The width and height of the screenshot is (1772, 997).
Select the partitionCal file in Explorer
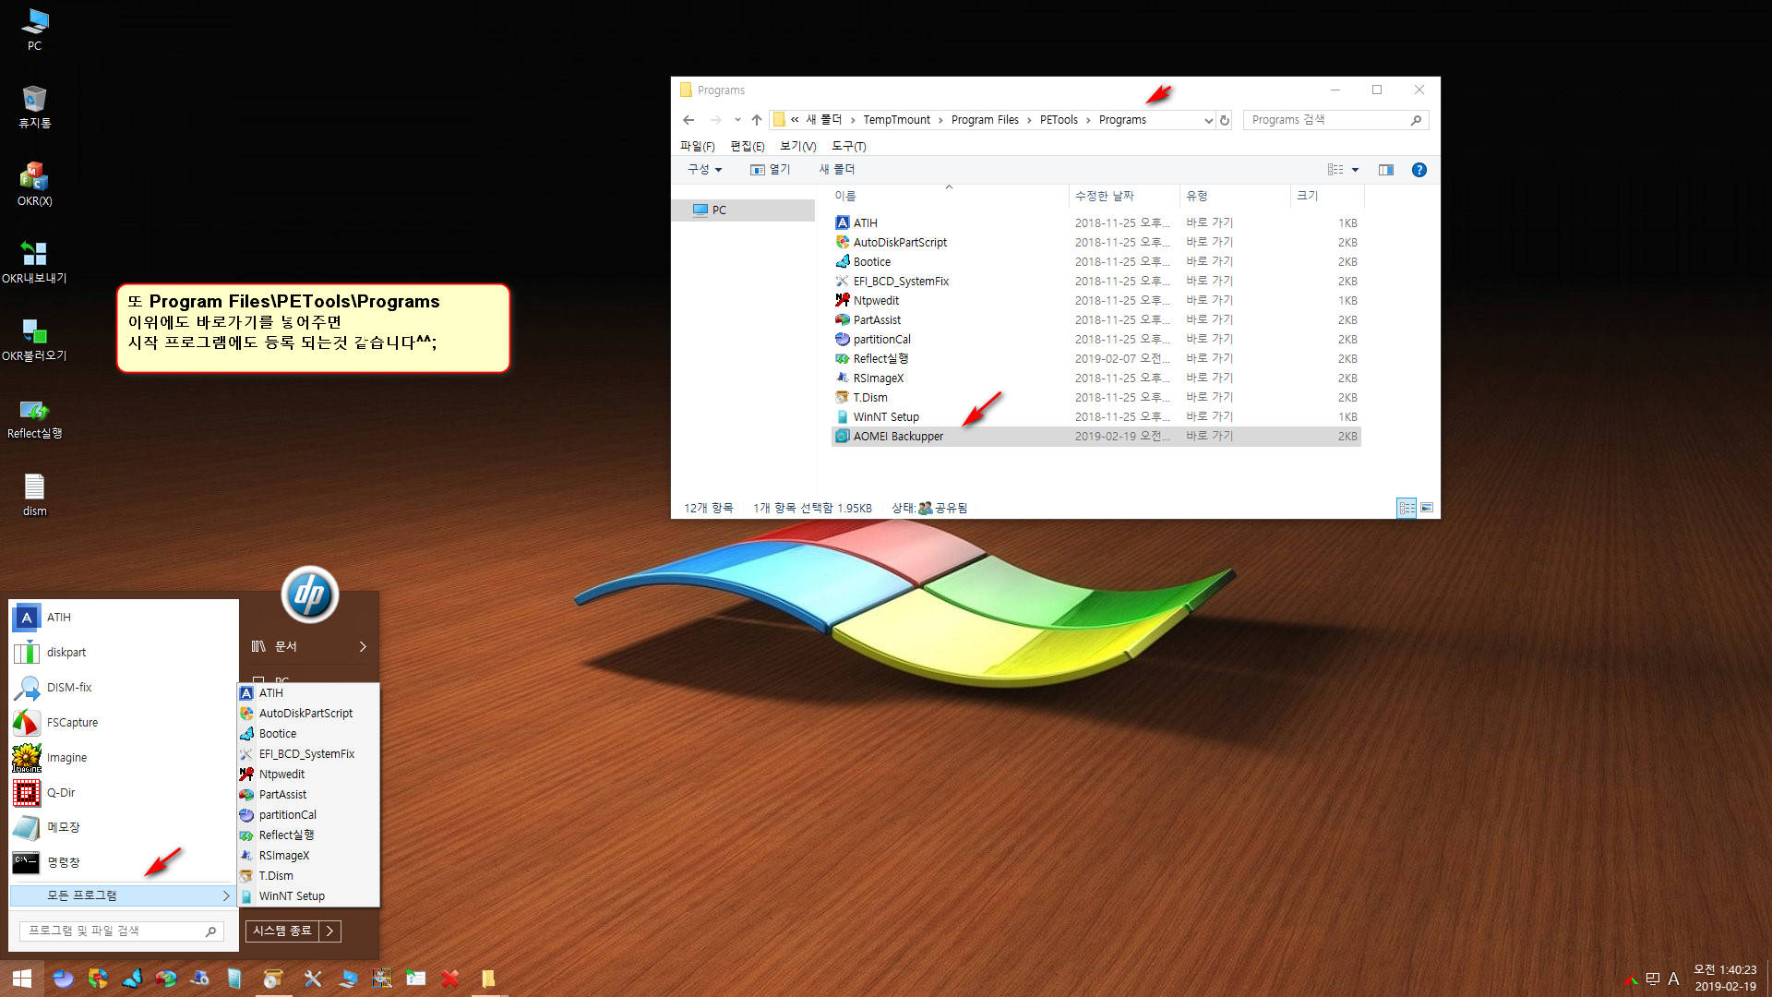tap(1096, 340)
